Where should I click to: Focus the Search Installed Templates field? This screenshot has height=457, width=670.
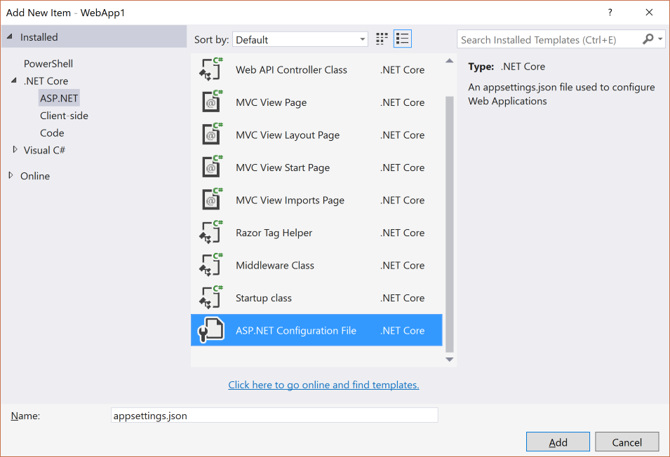tap(550, 40)
